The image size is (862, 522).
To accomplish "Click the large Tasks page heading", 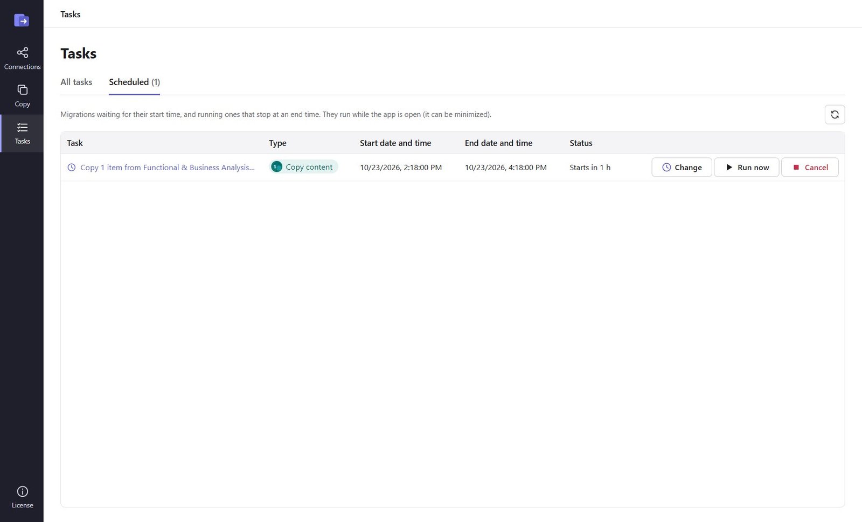I will click(79, 53).
